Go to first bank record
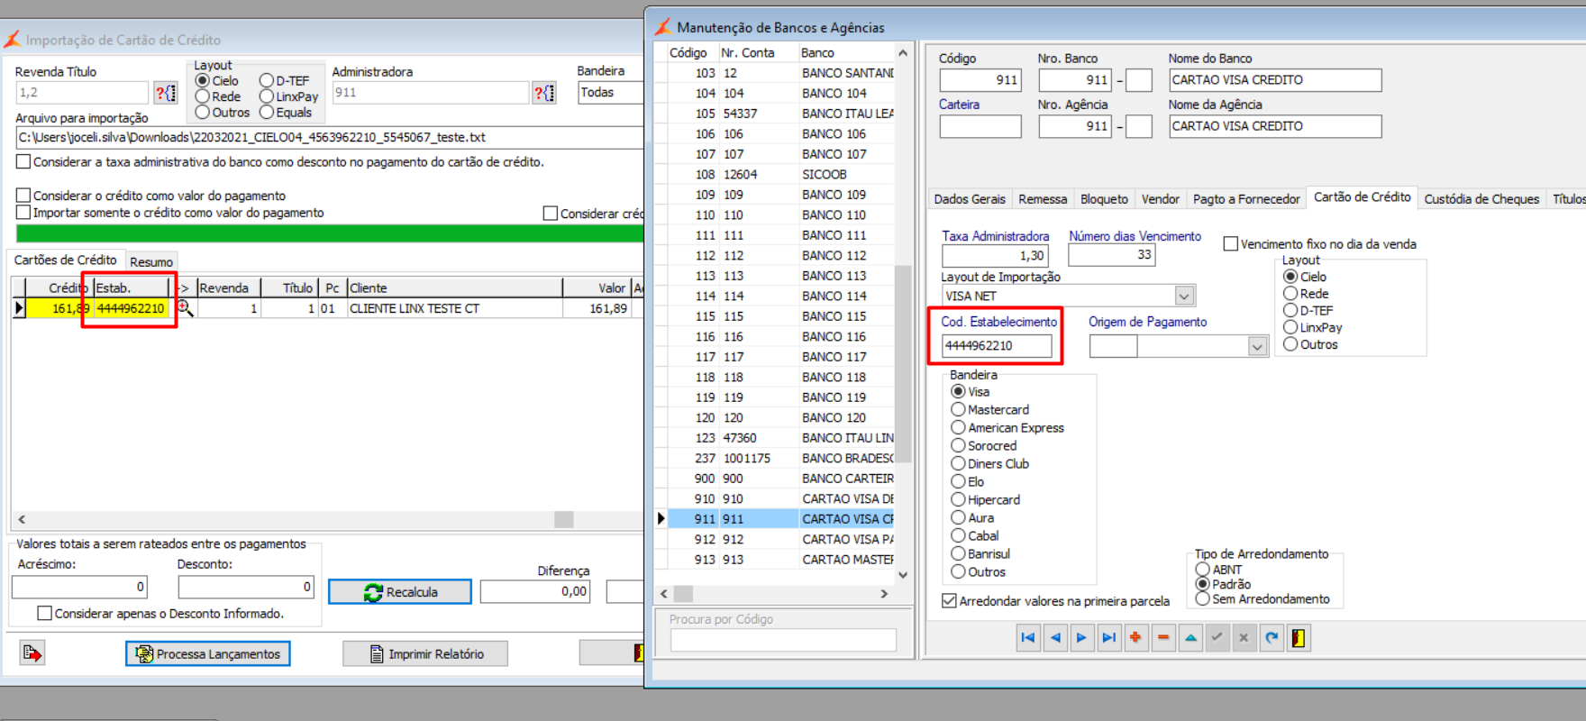Screen dimensions: 1586x721 pyautogui.click(x=1028, y=638)
